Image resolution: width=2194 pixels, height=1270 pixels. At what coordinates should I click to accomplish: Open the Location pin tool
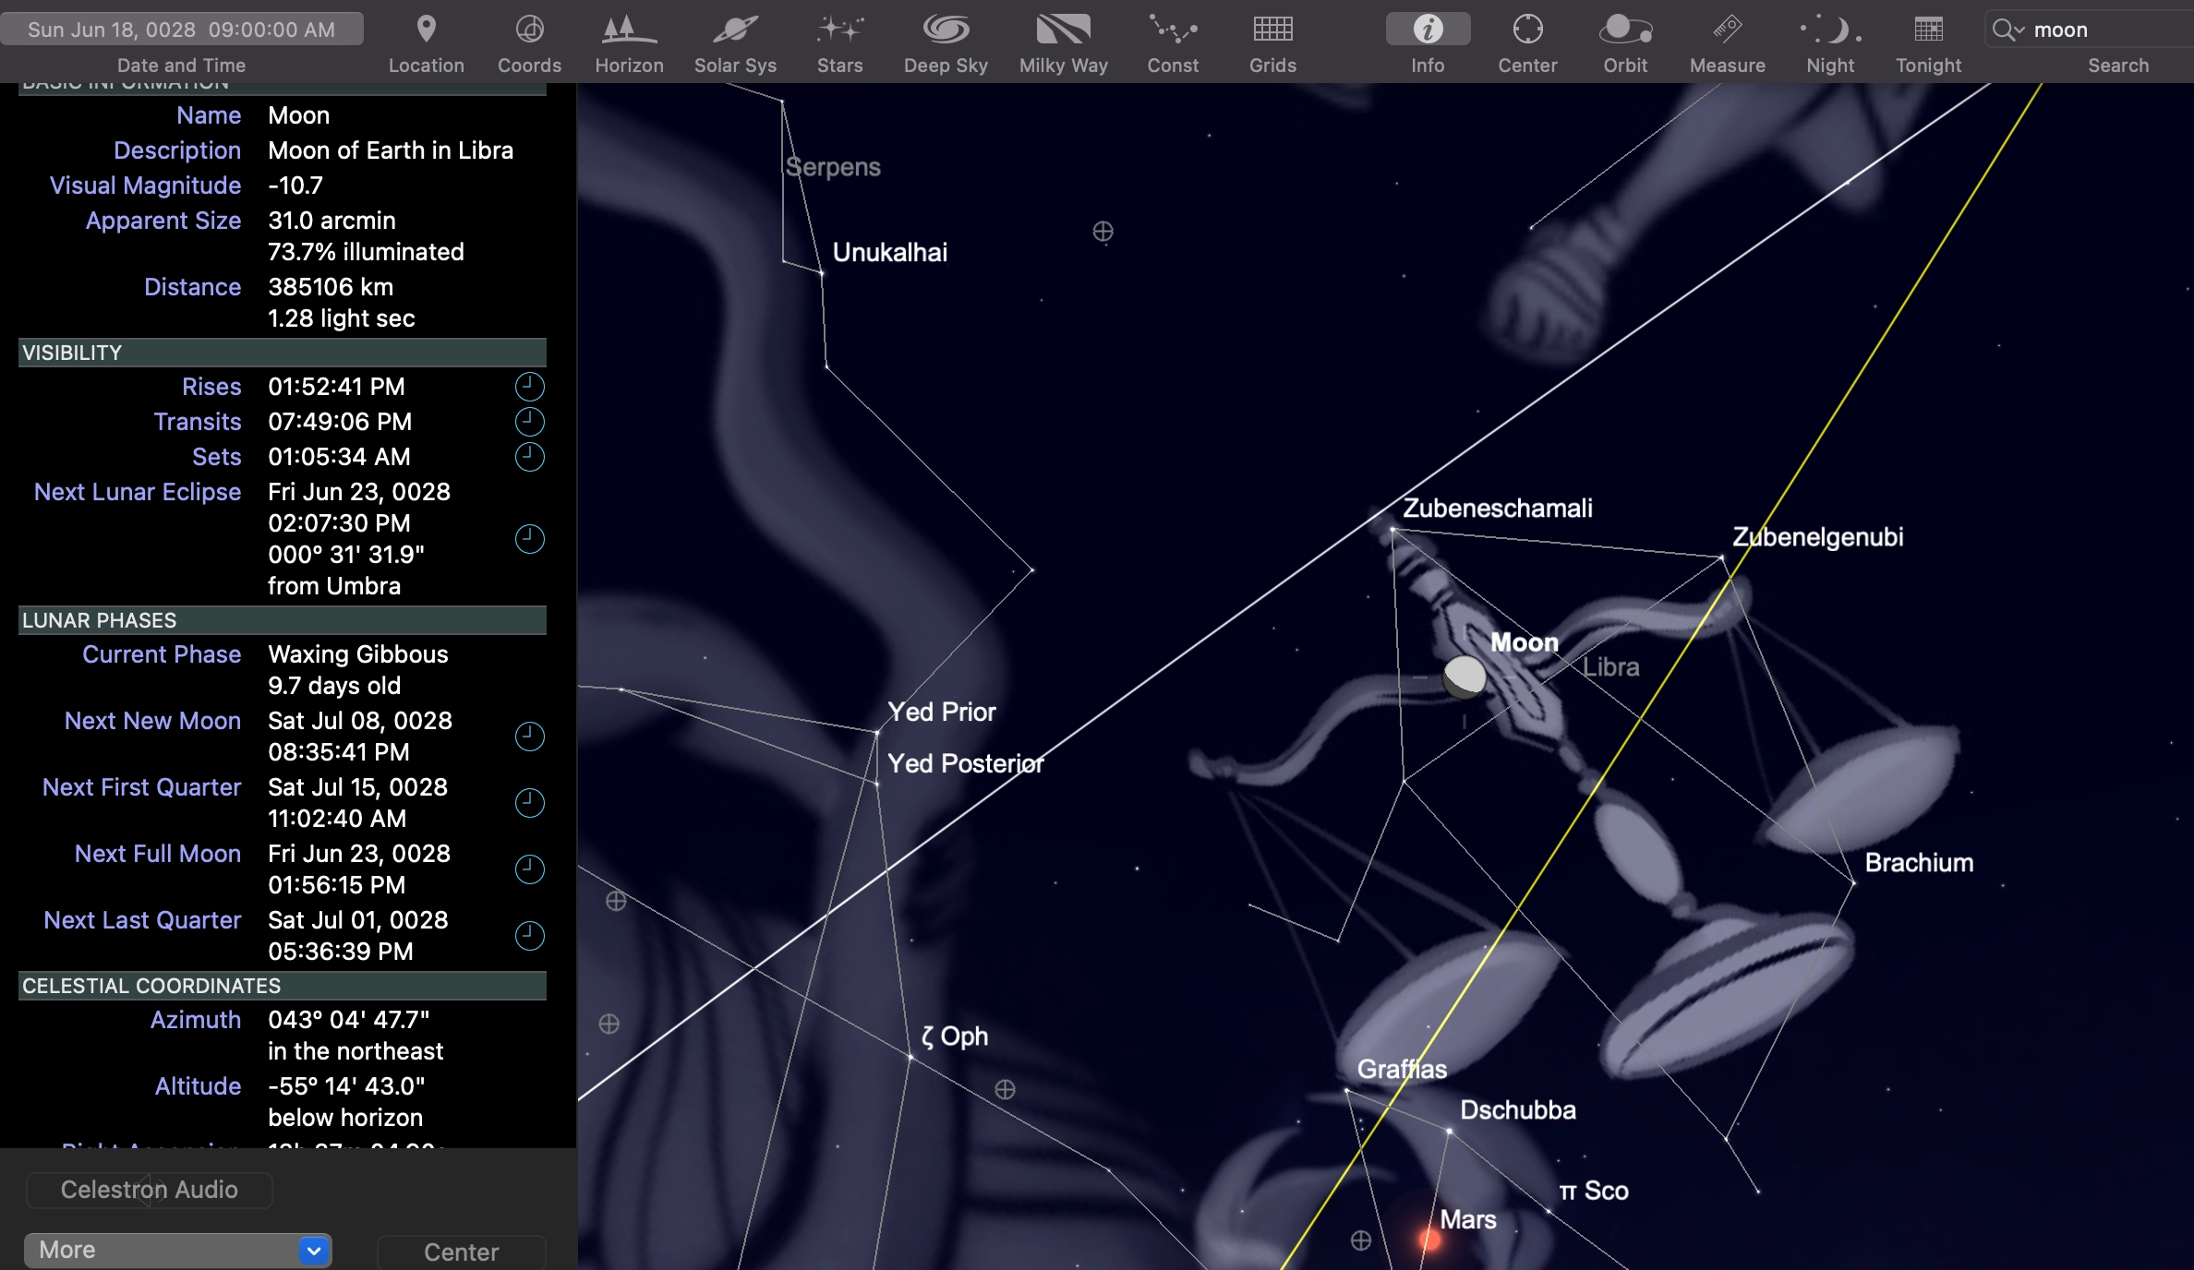426,30
